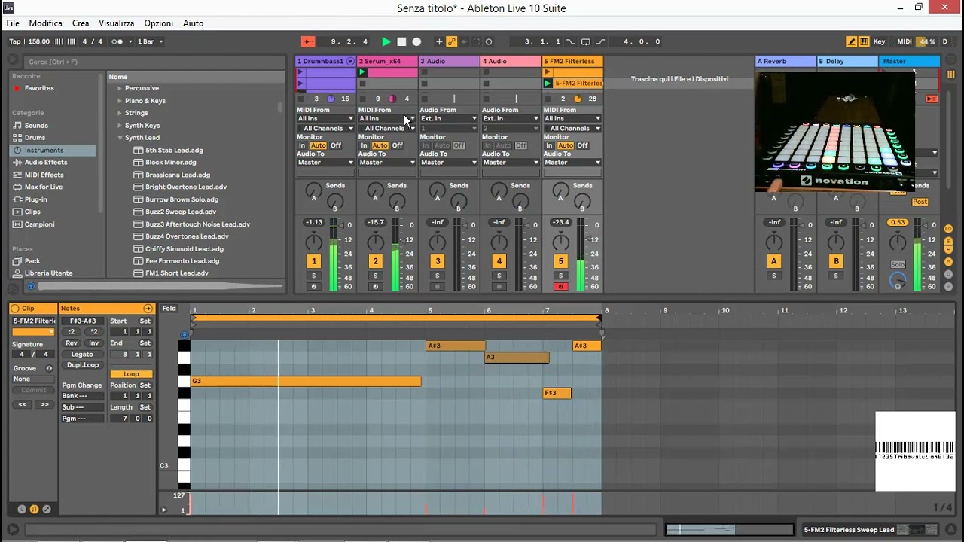Open the Aiuto menu
This screenshot has width=964, height=542.
click(193, 23)
